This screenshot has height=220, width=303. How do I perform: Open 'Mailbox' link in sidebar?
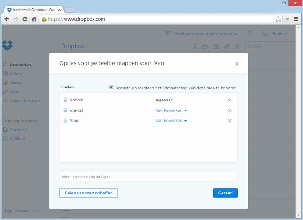(x=18, y=139)
